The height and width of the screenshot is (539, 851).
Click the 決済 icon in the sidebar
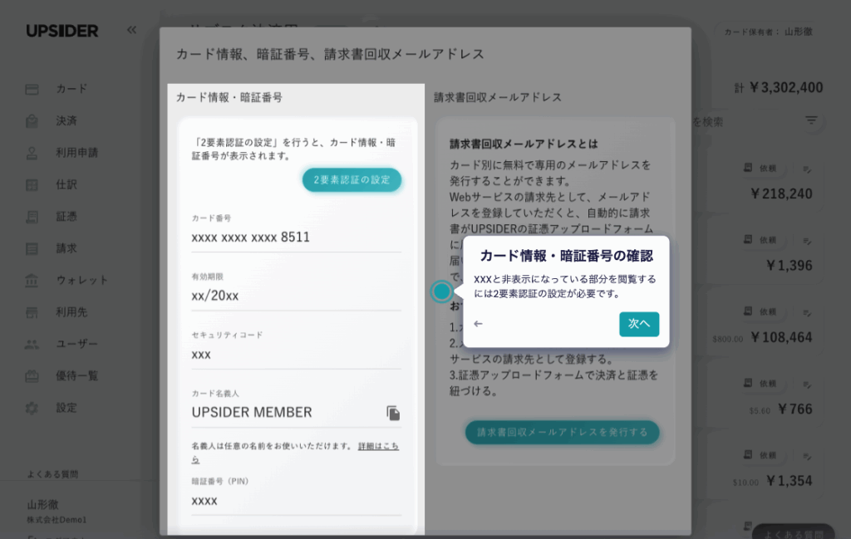(32, 120)
